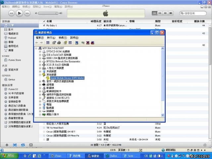212x159 pixels.
Task: Toggle the checkmark column header in iTunes
Action: 44,21
